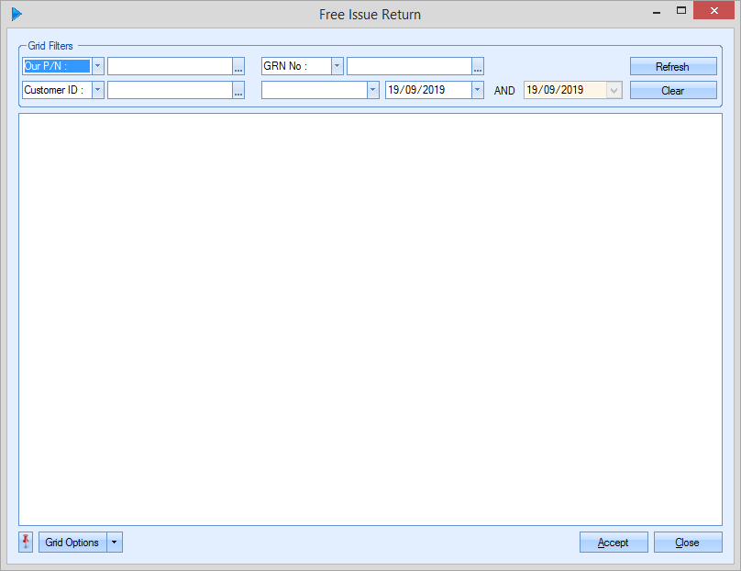741x571 pixels.
Task: Maximize the Free Issue Return window
Action: tap(680, 11)
